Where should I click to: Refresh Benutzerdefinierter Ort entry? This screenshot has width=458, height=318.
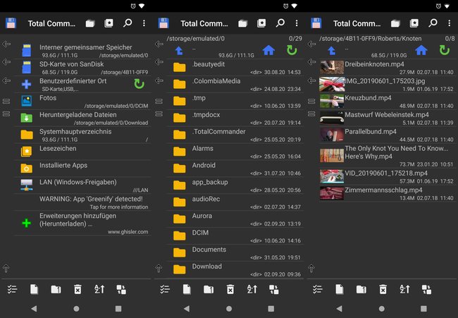(139, 84)
